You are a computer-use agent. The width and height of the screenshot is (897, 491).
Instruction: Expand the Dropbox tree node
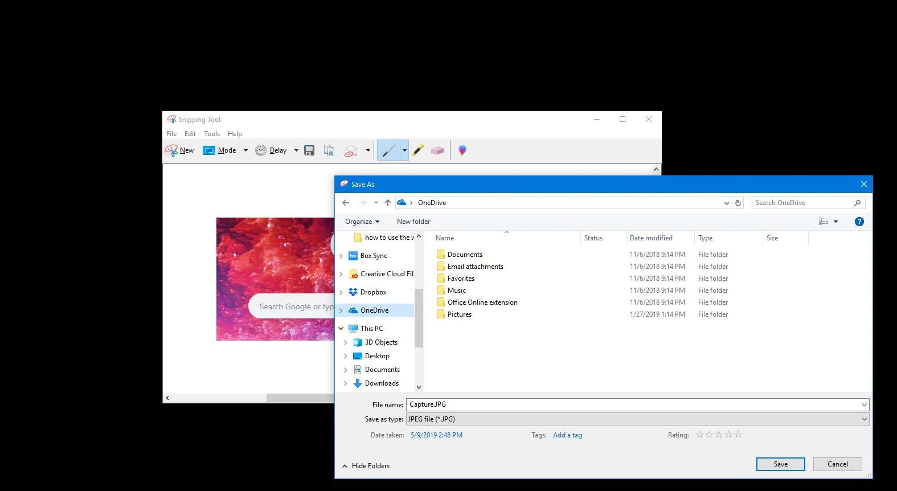click(341, 292)
